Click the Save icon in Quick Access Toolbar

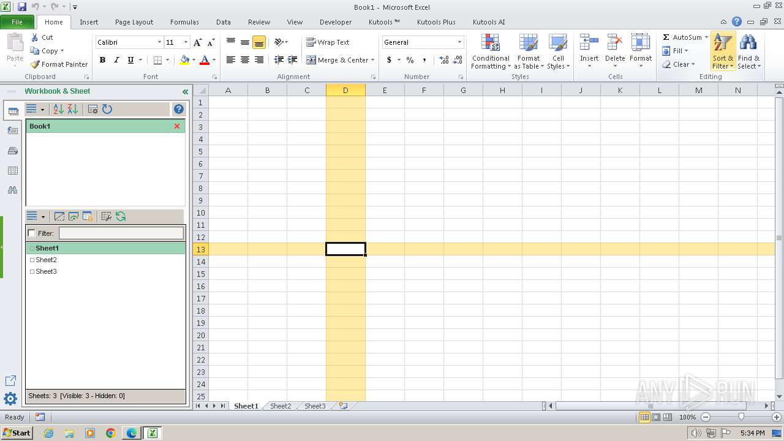point(22,7)
